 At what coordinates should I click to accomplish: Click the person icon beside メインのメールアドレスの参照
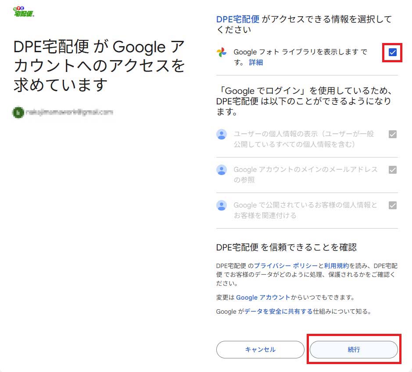point(222,170)
